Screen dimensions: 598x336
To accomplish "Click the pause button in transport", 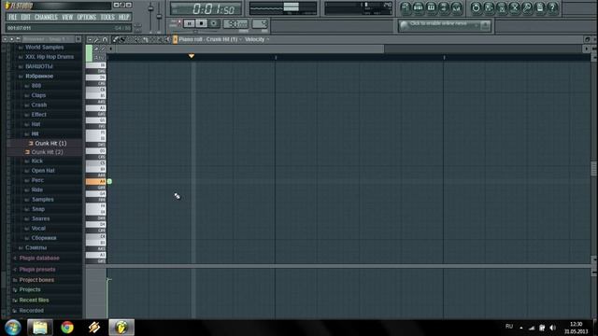I will tap(189, 23).
